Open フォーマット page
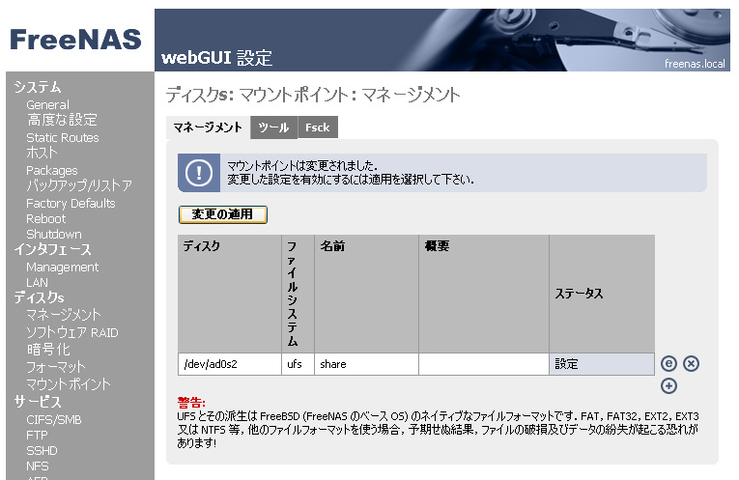This screenshot has width=739, height=480. tap(56, 367)
